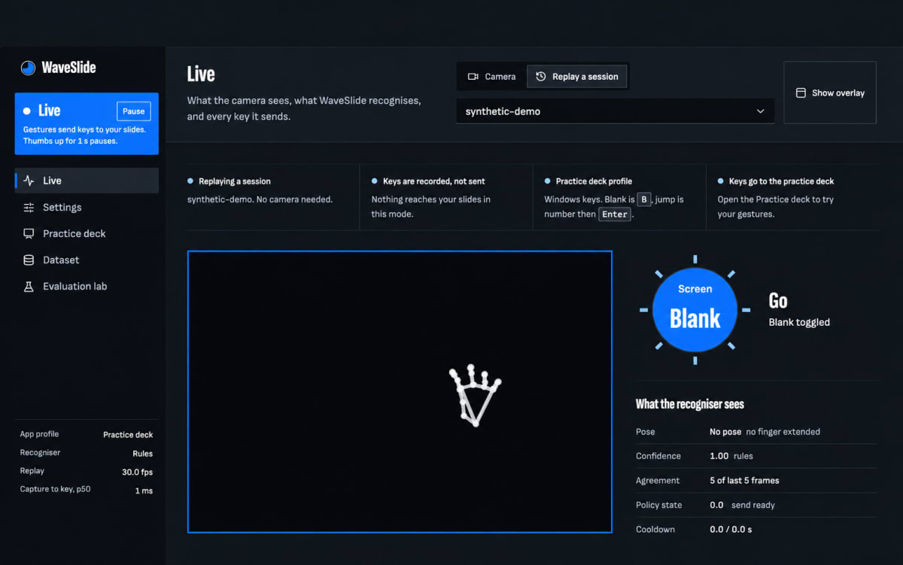Click the Dataset database icon
903x565 pixels.
click(x=29, y=260)
